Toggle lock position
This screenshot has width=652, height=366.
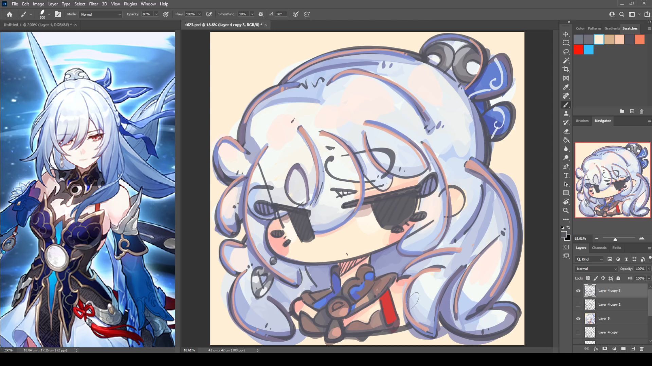coord(603,278)
